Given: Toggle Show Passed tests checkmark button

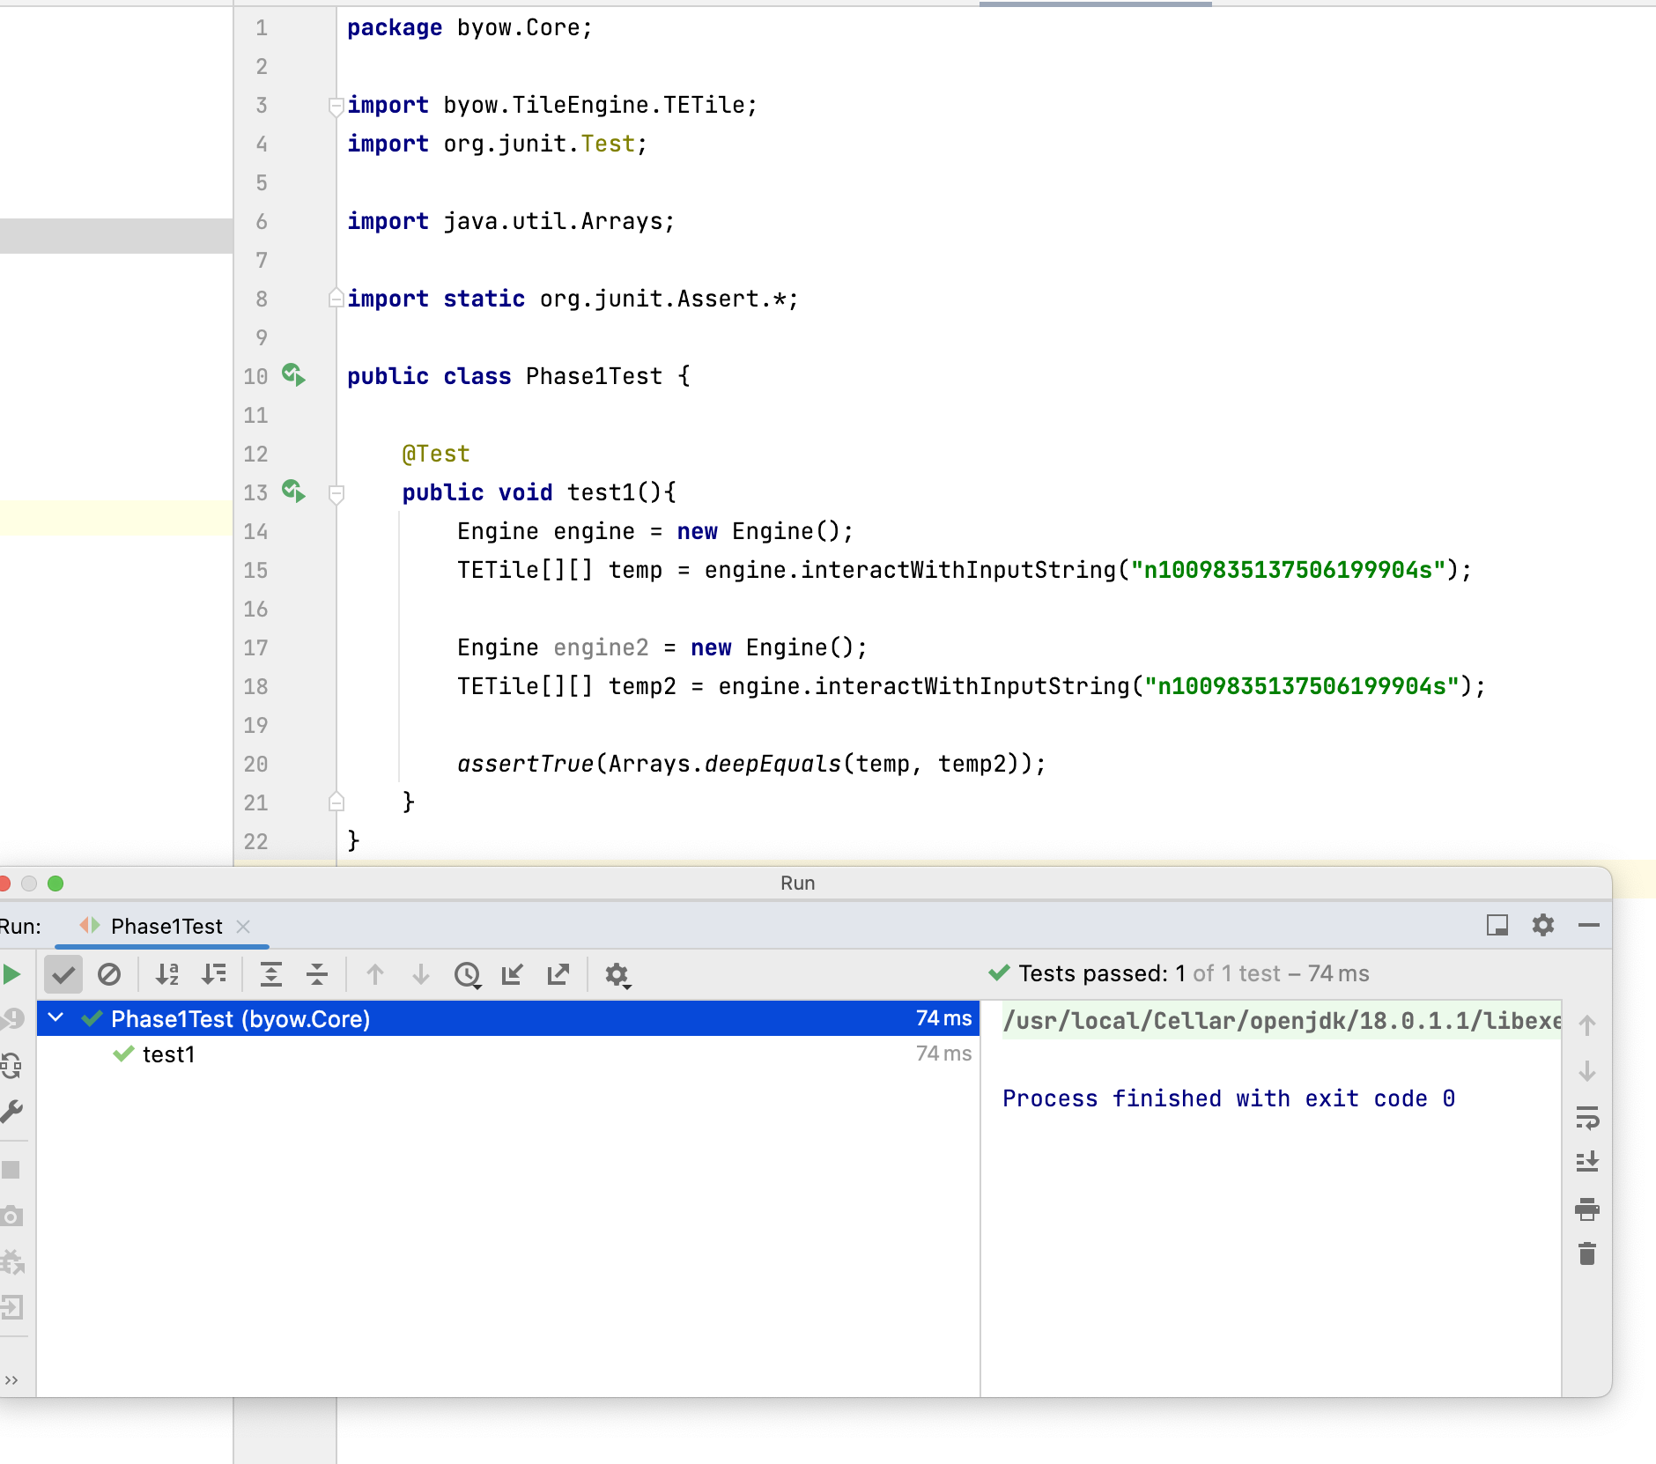Looking at the screenshot, I should [x=63, y=974].
